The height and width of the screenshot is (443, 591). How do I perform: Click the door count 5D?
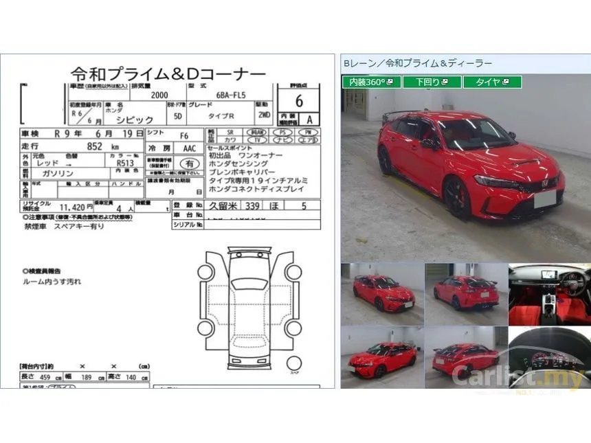click(x=177, y=116)
